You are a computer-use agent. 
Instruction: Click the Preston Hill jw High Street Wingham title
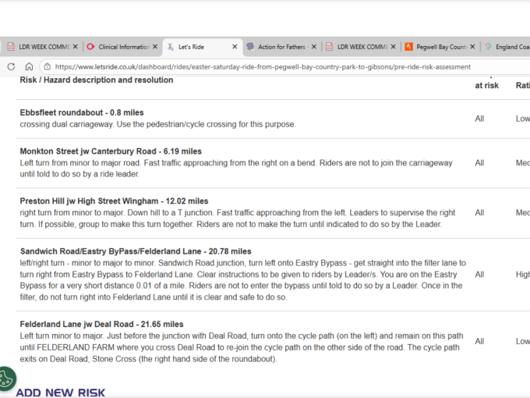tap(114, 201)
